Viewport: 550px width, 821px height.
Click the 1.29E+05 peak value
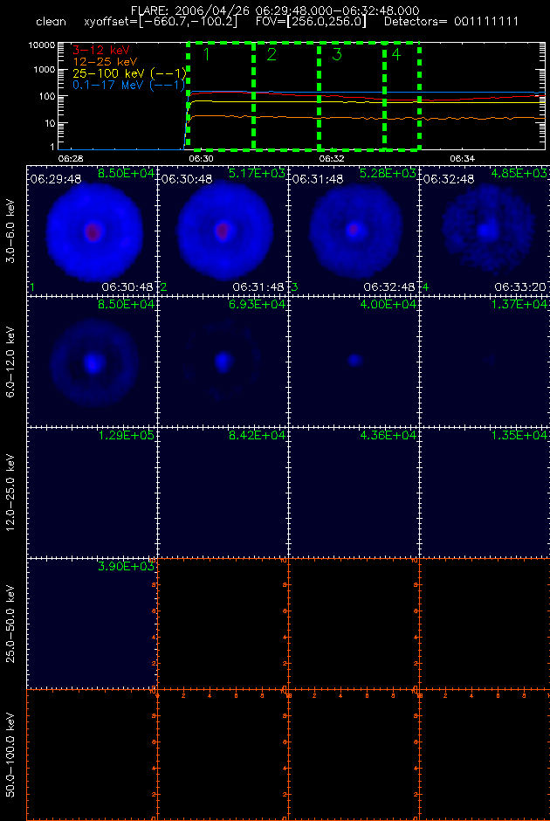[x=126, y=435]
